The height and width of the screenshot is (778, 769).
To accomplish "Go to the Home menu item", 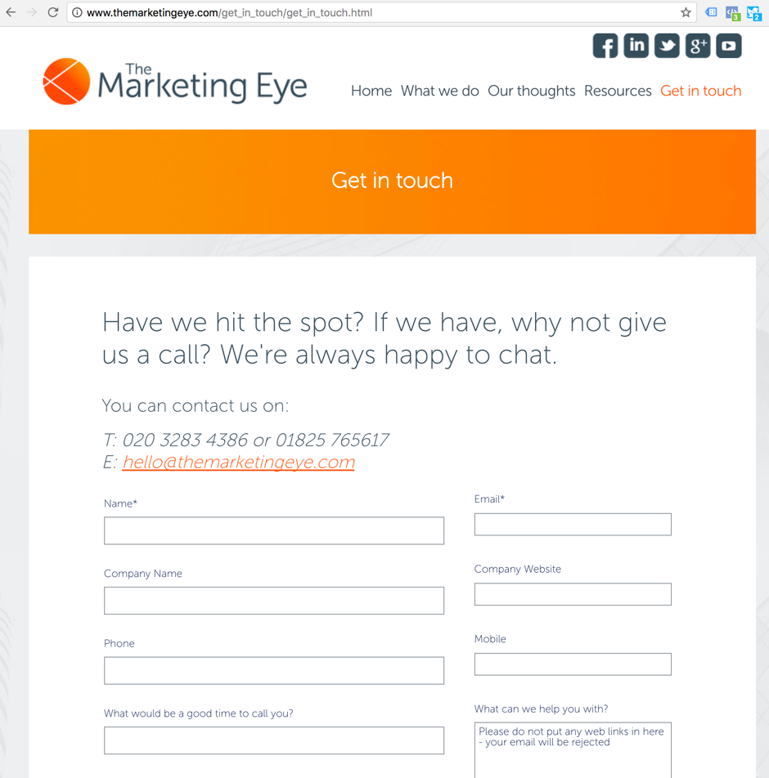I will 371,91.
